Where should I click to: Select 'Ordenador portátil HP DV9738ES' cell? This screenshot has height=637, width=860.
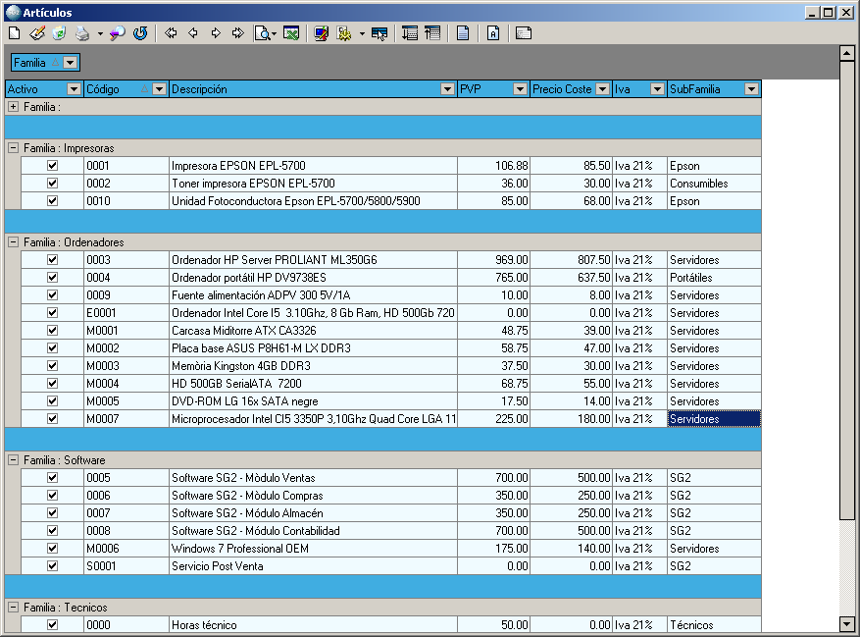click(313, 278)
